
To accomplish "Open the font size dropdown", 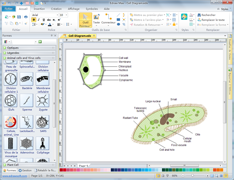I will (66, 15).
